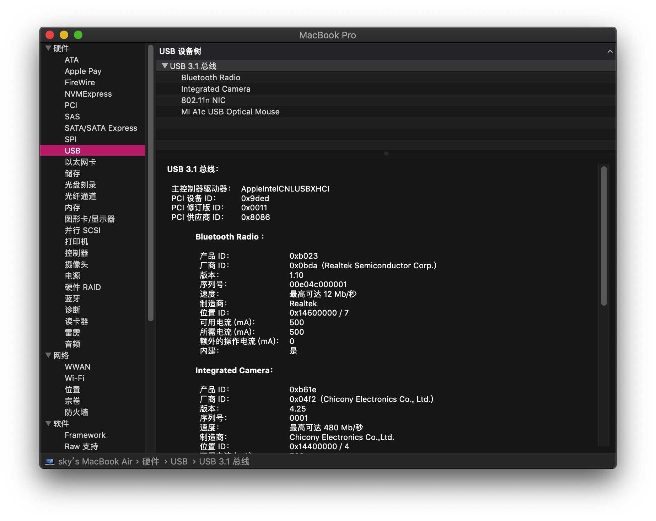Open Wi-Fi network entry

tap(75, 378)
